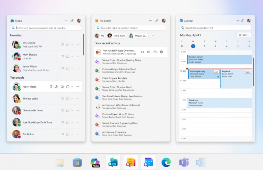
Task: Open Contoso Project Kick-off Notes
Action: tap(131, 115)
